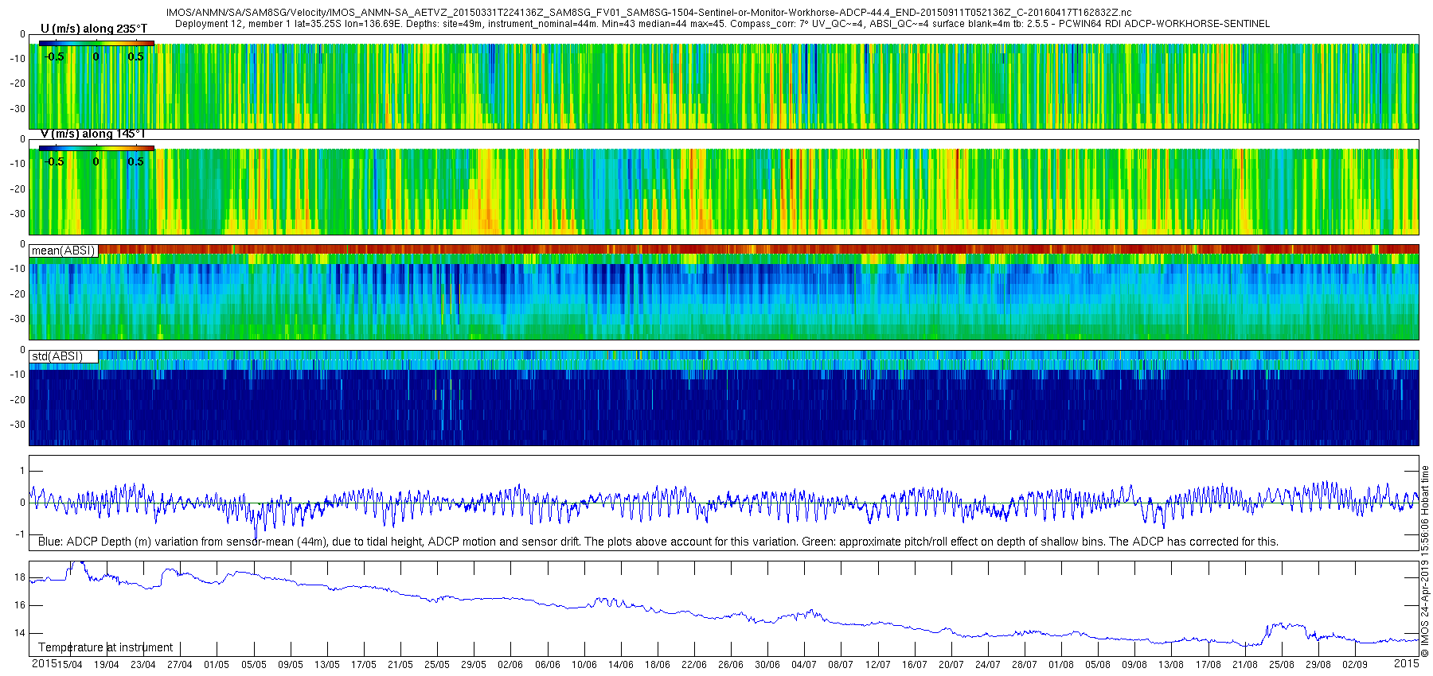The image size is (1433, 676).
Task: Click the file path title line at top
Action: 649,13
